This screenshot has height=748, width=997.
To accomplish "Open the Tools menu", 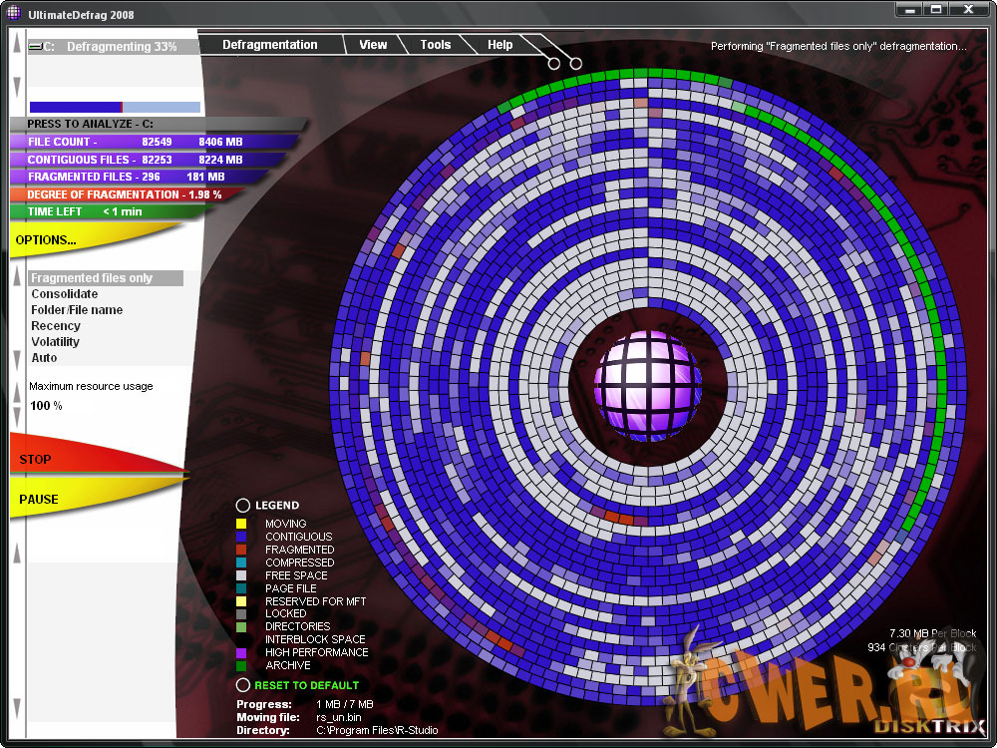I will (x=435, y=45).
